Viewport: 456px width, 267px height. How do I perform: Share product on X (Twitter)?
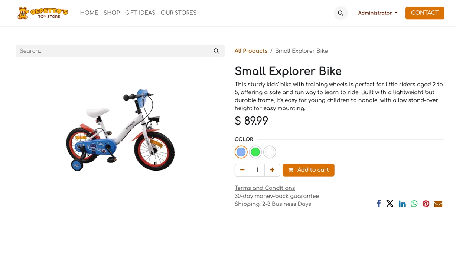(x=390, y=204)
